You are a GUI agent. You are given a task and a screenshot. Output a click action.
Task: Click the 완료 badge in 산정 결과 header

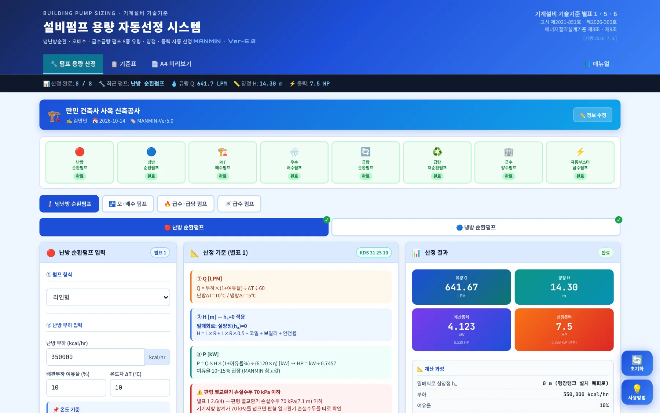point(606,253)
